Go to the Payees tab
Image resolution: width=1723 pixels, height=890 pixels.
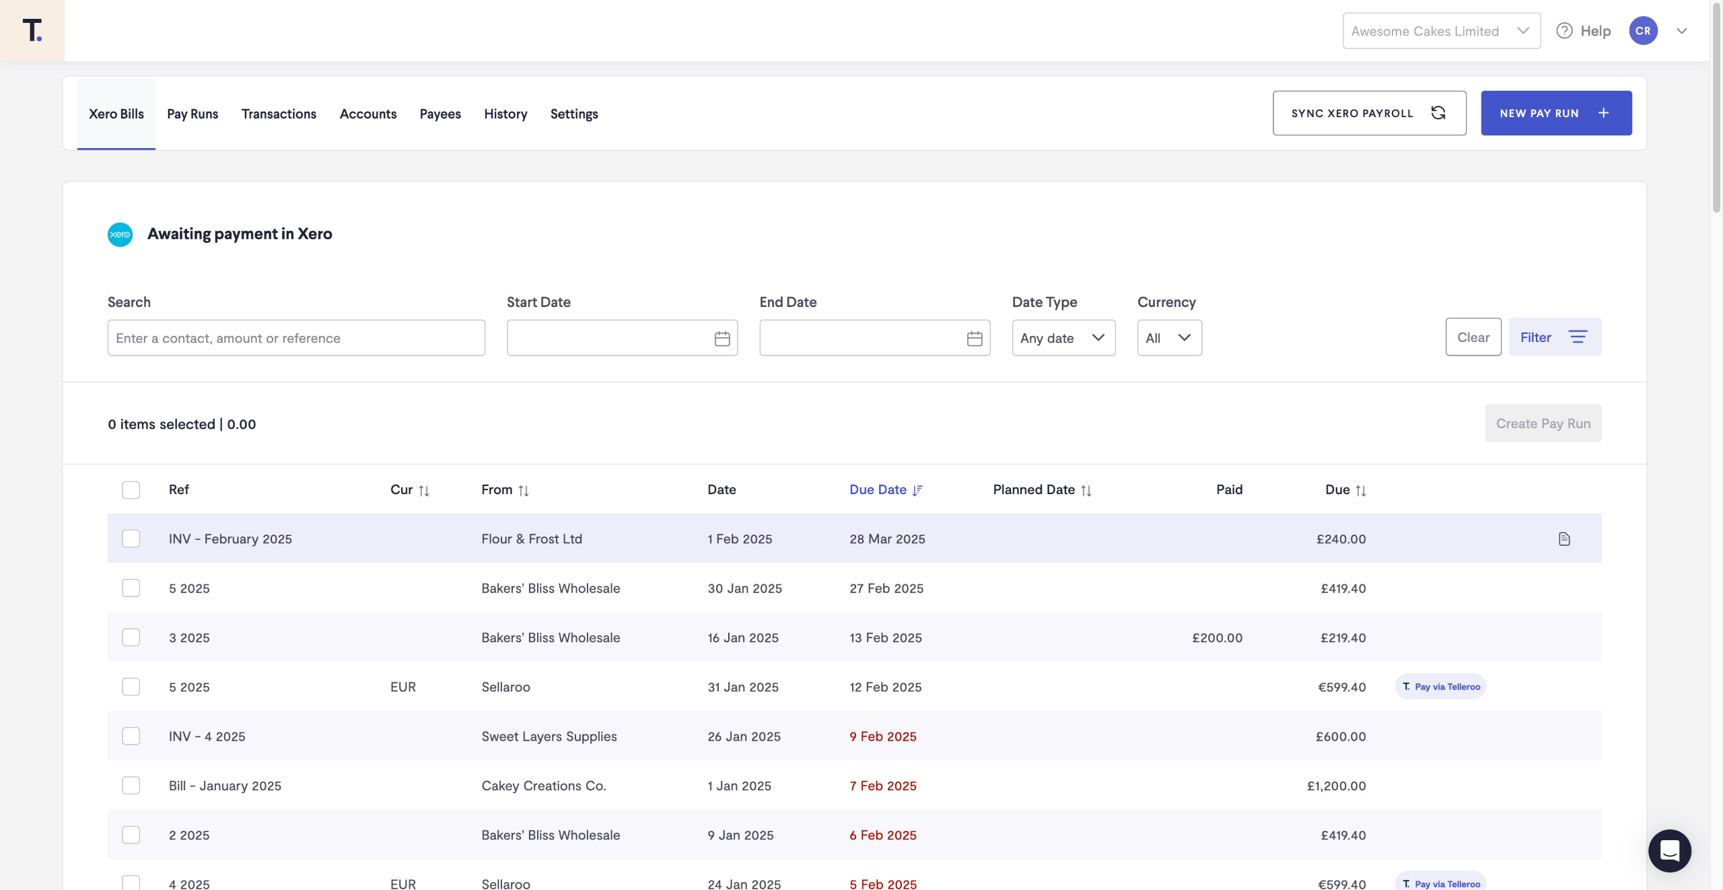coord(440,114)
